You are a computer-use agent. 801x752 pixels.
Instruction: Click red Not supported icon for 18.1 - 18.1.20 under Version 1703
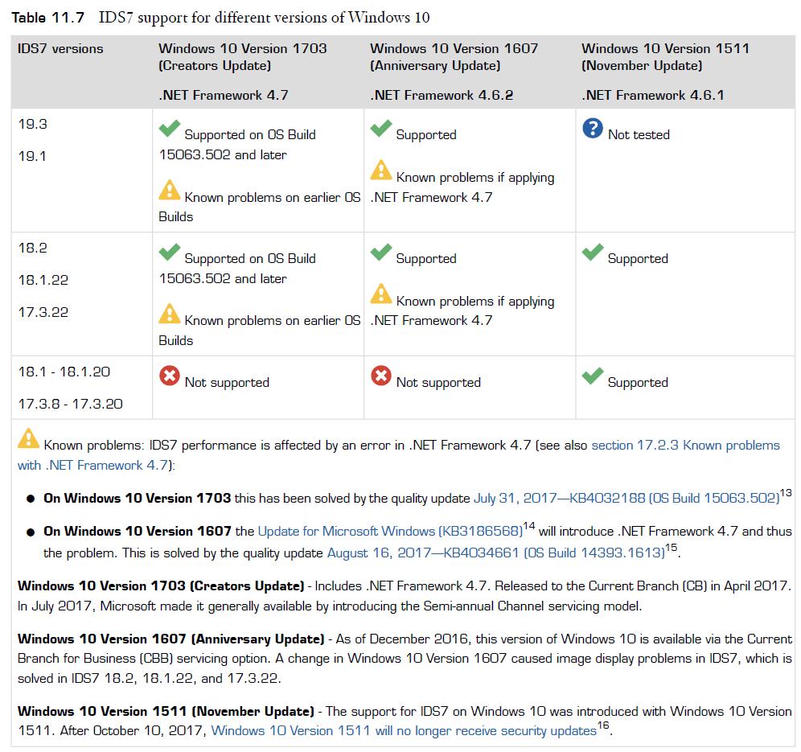[x=169, y=376]
